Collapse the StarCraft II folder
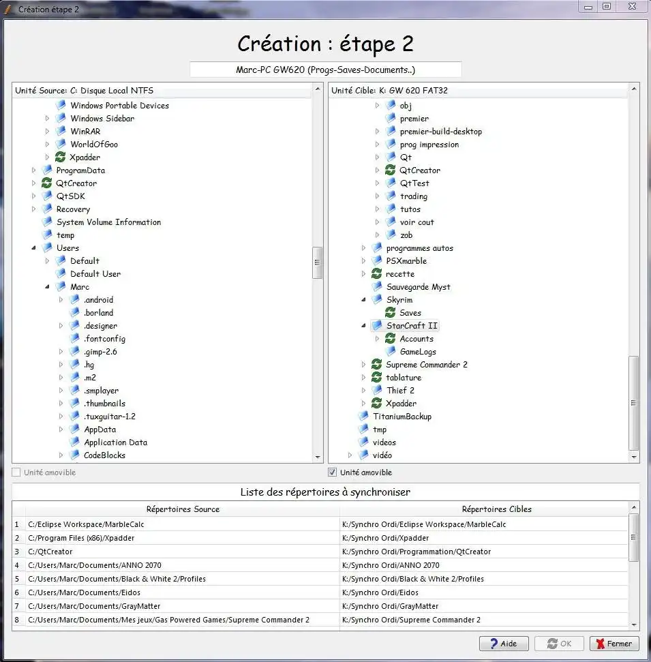651x662 pixels. (363, 325)
